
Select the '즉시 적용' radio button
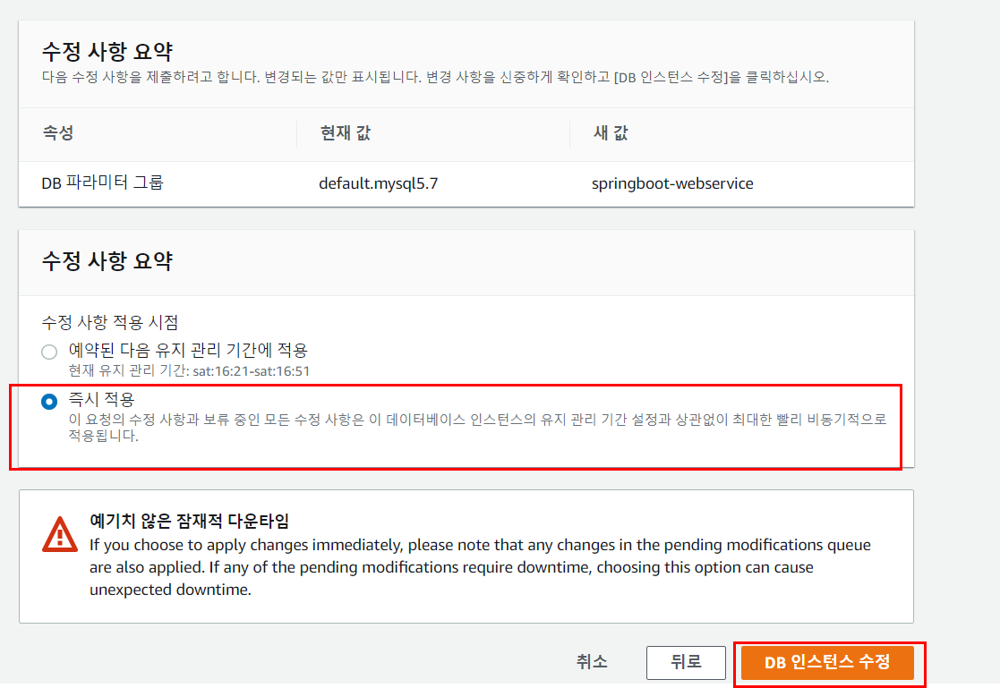49,402
